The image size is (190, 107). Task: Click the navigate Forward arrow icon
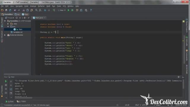pyautogui.click(x=49, y=10)
